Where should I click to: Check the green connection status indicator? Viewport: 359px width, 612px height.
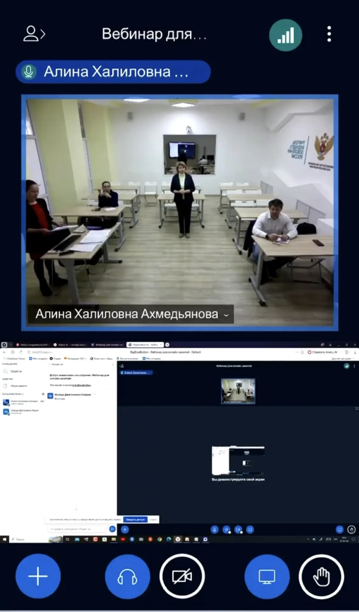click(285, 35)
